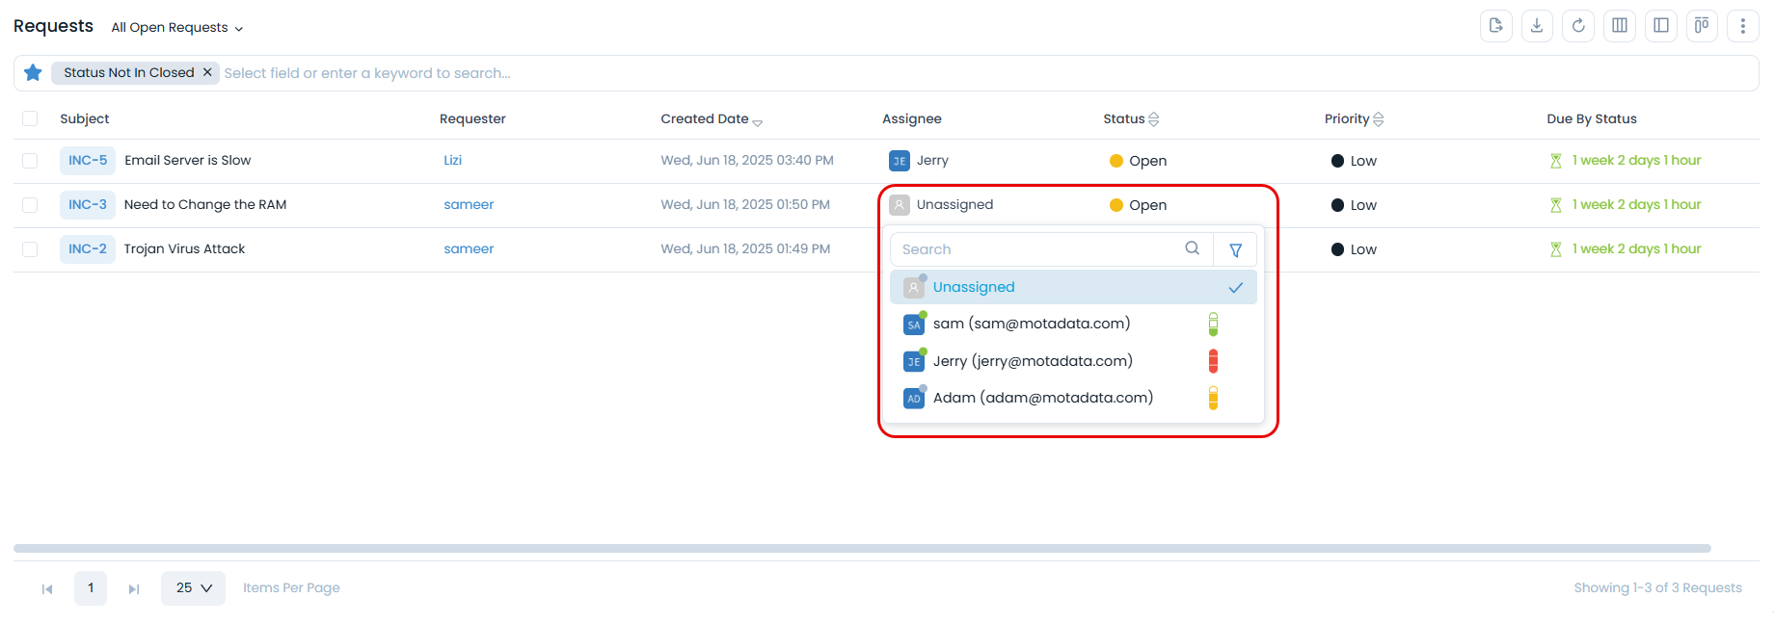Click the download icon in the toolbar

[x=1537, y=26]
